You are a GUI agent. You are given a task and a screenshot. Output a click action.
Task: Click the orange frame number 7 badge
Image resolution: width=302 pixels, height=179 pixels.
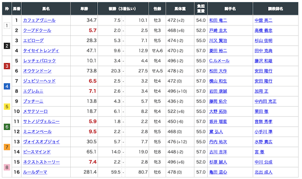pos(7,147)
